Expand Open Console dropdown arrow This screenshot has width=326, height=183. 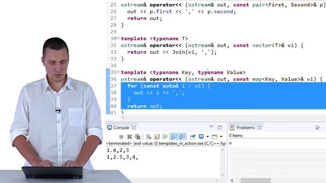click(221, 137)
